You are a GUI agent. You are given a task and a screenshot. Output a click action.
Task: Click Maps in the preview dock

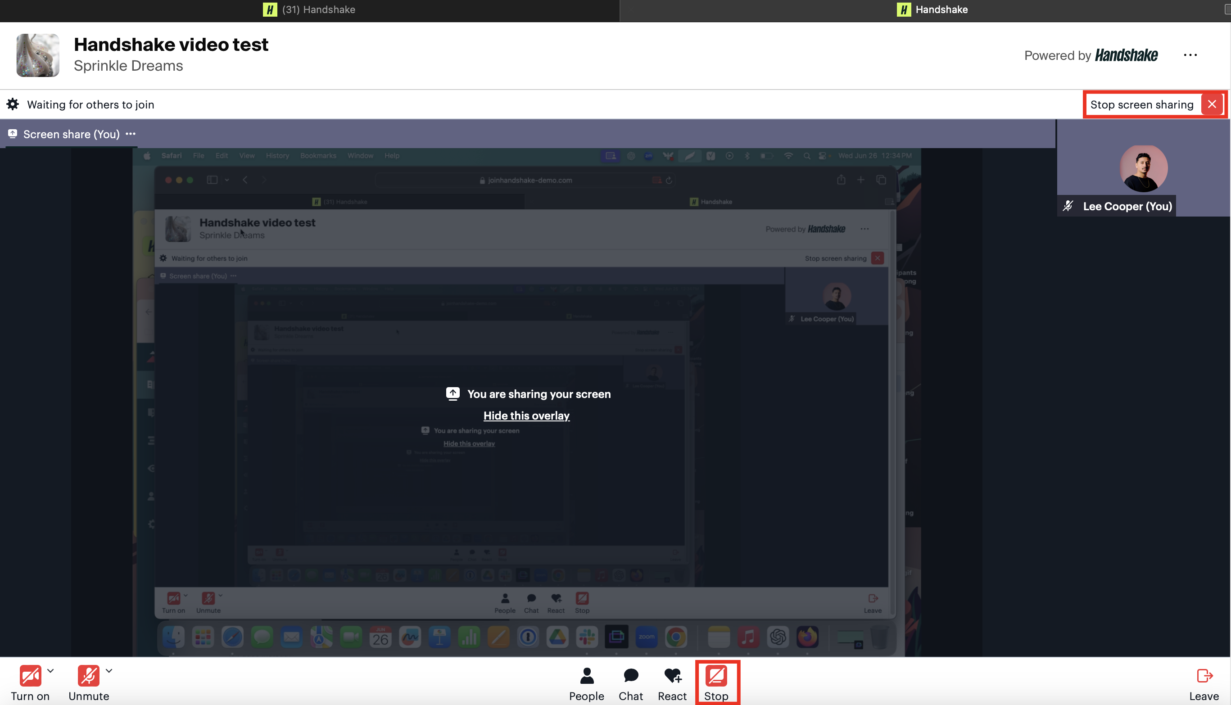click(x=321, y=637)
